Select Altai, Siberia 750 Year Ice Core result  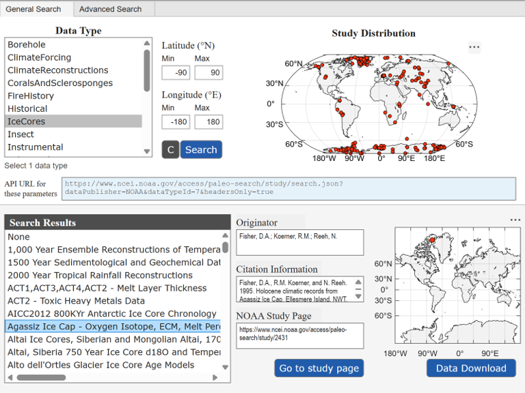[113, 352]
